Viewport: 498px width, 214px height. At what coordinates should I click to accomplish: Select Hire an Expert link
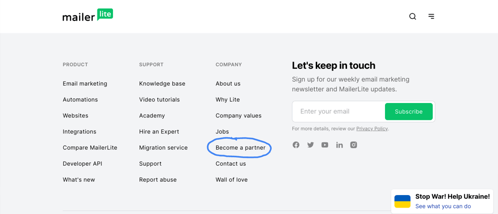click(x=159, y=132)
